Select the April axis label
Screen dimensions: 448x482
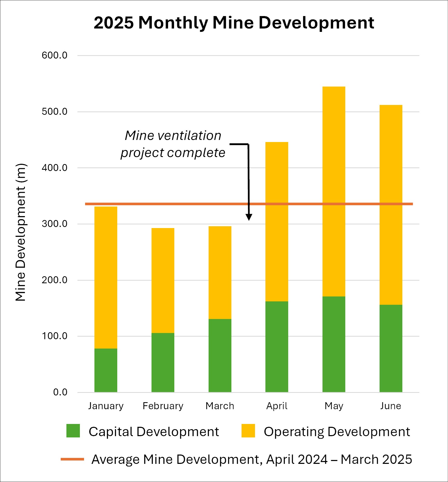(277, 406)
